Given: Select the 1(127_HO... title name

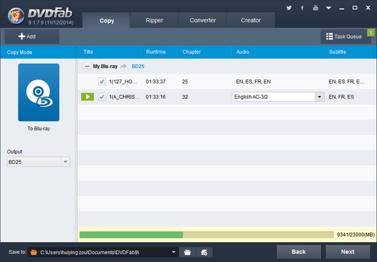Looking at the screenshot, I should pos(123,82).
